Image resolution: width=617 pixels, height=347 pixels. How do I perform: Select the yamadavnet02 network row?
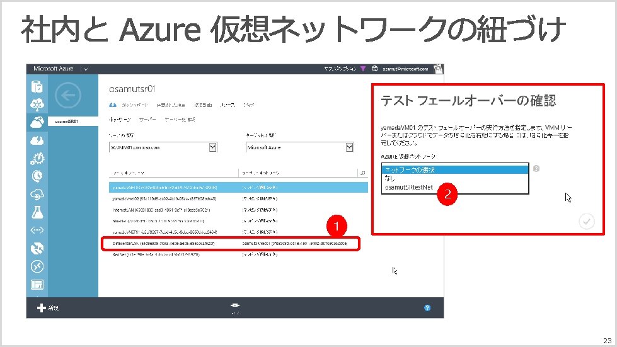point(238,199)
